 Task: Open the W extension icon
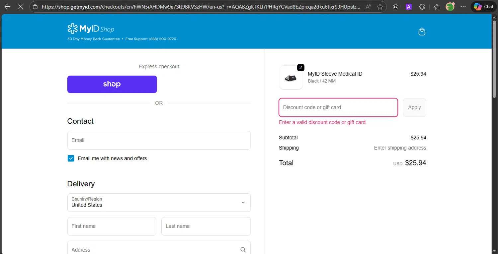pos(395,7)
